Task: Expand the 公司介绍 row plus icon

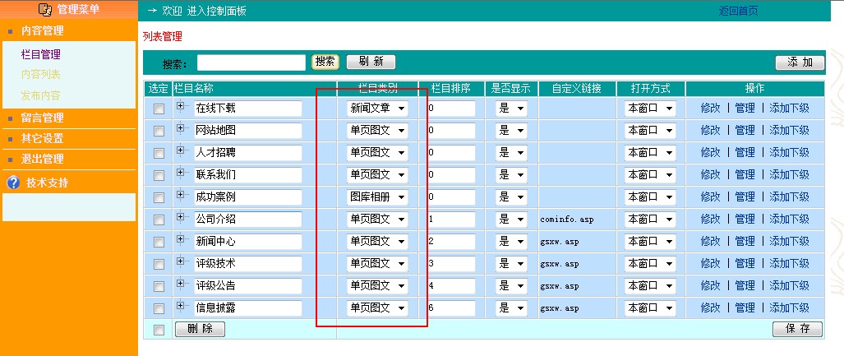Action: point(180,216)
